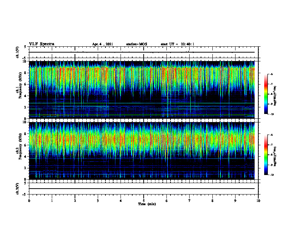
Task: Click the "-6" label on ch.2 color bar
Action: pos(272,135)
